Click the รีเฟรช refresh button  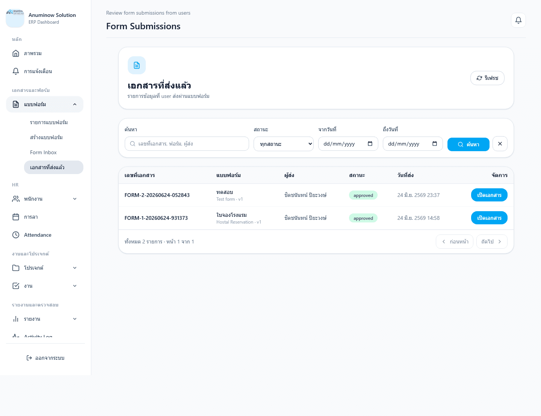click(x=487, y=78)
